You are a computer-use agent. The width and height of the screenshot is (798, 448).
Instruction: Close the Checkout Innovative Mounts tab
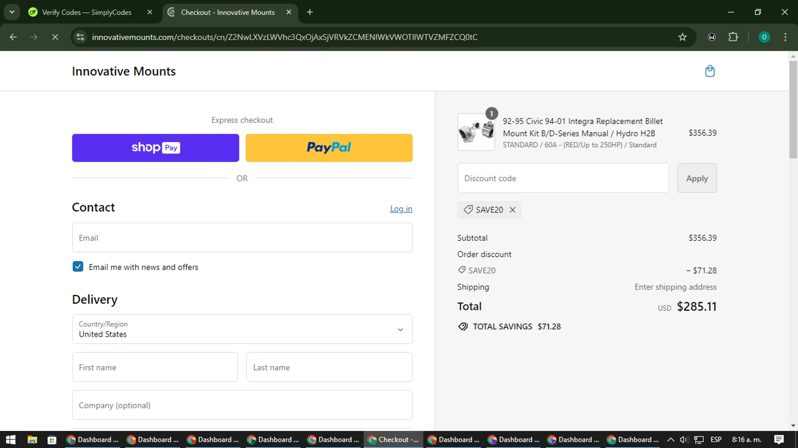coord(289,12)
